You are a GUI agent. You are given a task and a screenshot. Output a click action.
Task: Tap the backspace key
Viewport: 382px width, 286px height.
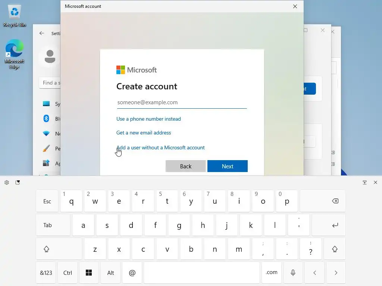pos(323,201)
